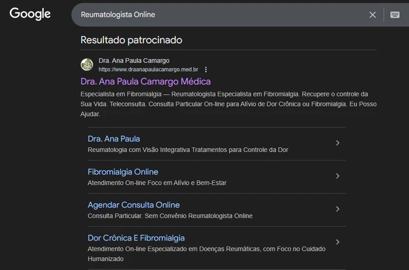This screenshot has width=409, height=270.
Task: Click the chevron on the Dor Crônica E Fibromialgia row
Action: coord(337,242)
